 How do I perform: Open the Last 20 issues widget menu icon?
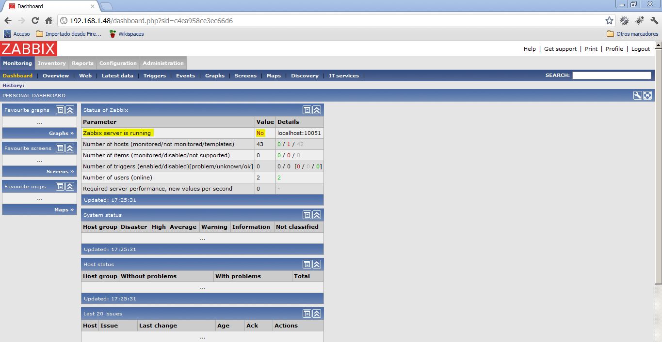pos(307,313)
